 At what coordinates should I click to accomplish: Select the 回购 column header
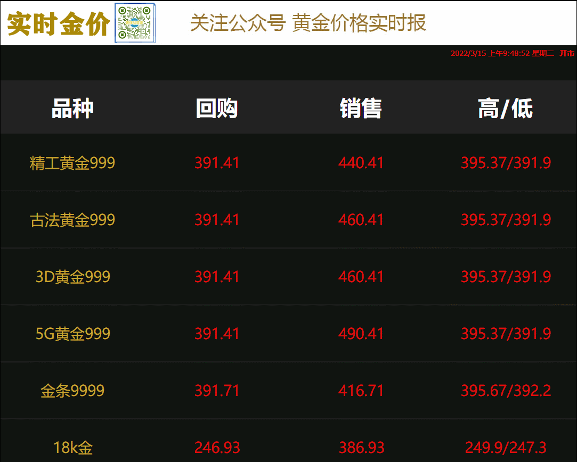click(217, 109)
